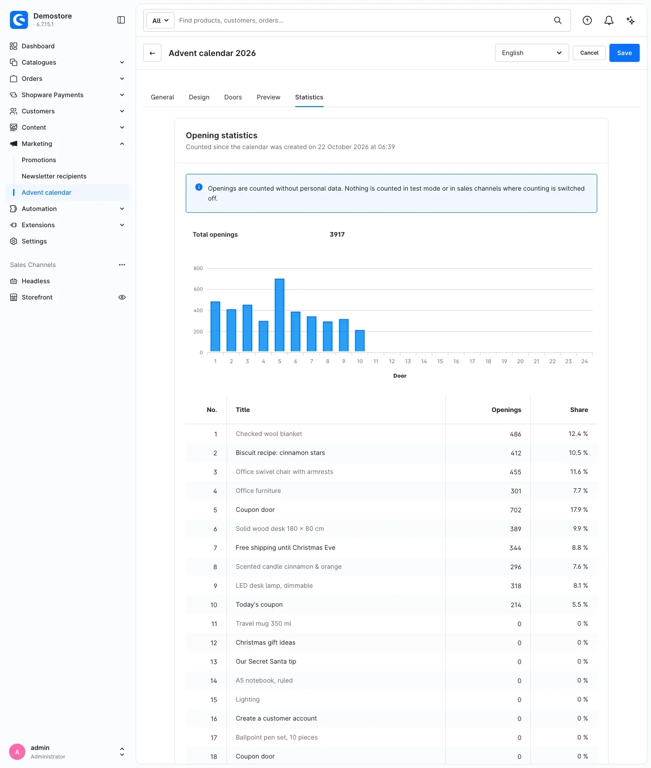Open the help question mark icon
651x768 pixels.
click(587, 20)
